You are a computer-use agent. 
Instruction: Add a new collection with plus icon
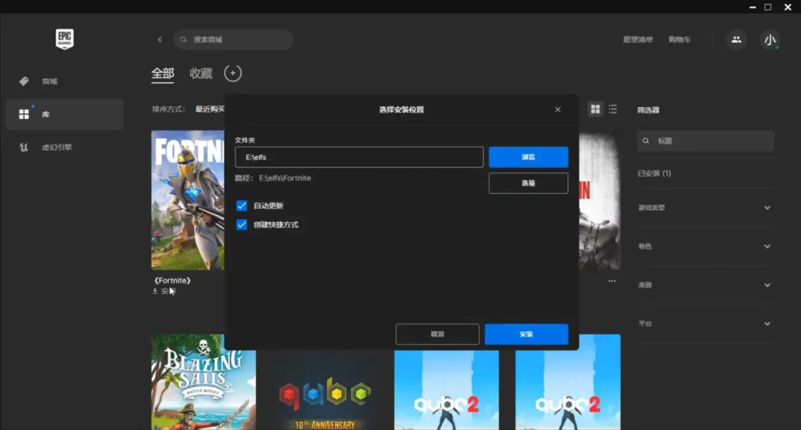tap(233, 73)
